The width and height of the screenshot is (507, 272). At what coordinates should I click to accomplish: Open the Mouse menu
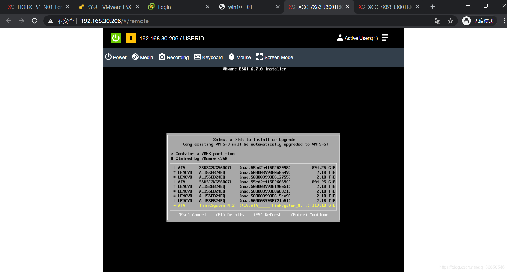[240, 57]
